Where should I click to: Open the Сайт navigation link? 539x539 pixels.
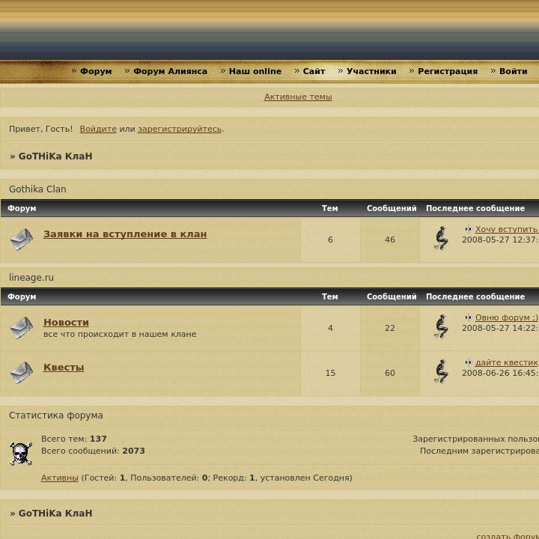point(314,71)
